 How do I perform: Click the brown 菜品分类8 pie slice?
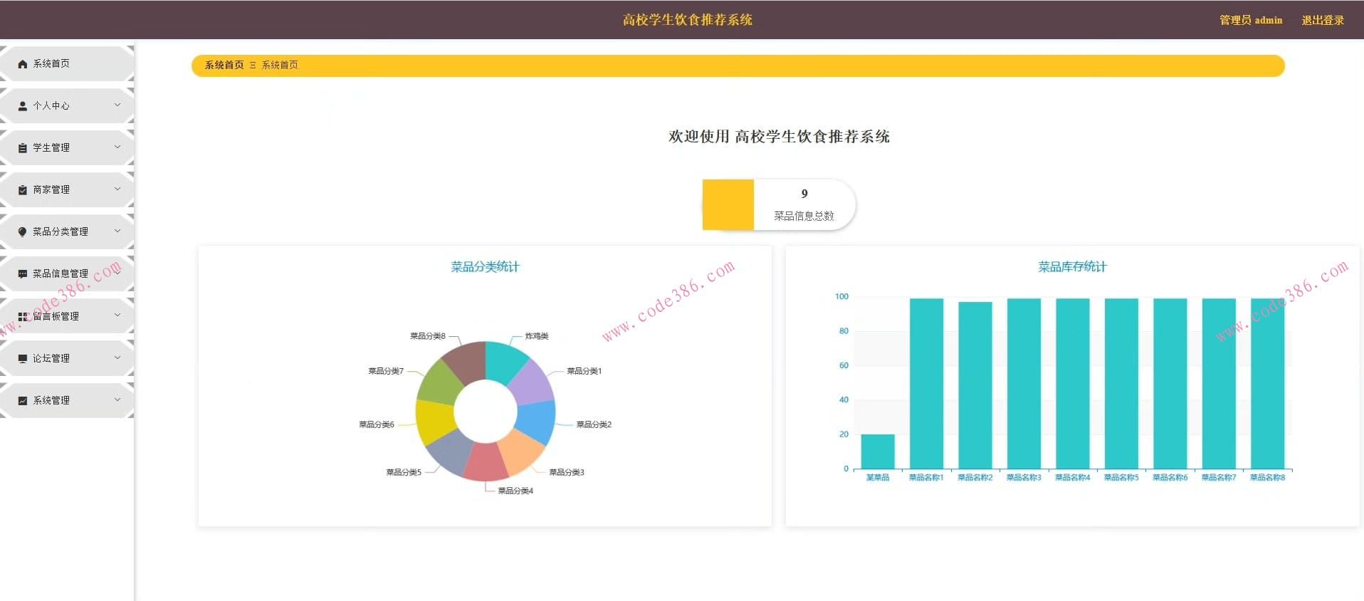(x=466, y=361)
